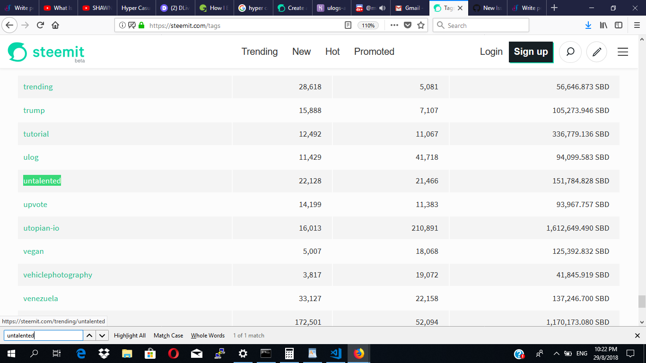Mute the audio-playing tab speaker icon
Screen dimensions: 646x363
pos(382,8)
